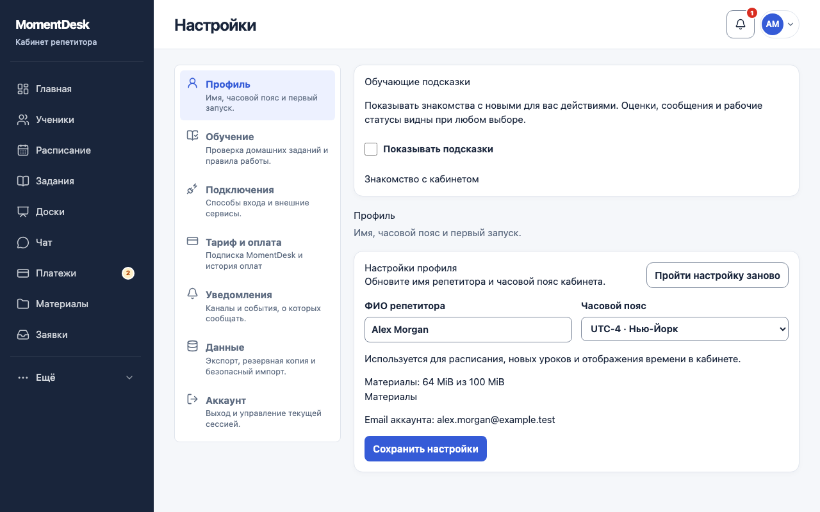Click the Email аккаунта alex.morgan@example.test text

(x=459, y=420)
